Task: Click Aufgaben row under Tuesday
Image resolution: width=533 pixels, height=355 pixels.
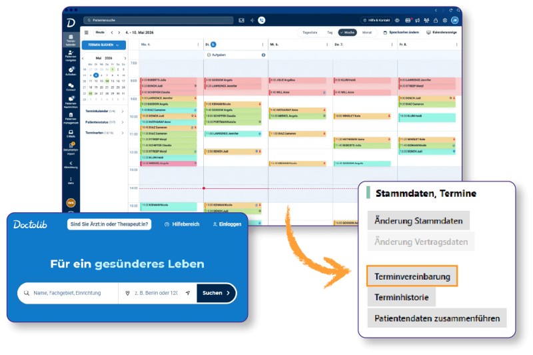Action: pyautogui.click(x=236, y=55)
